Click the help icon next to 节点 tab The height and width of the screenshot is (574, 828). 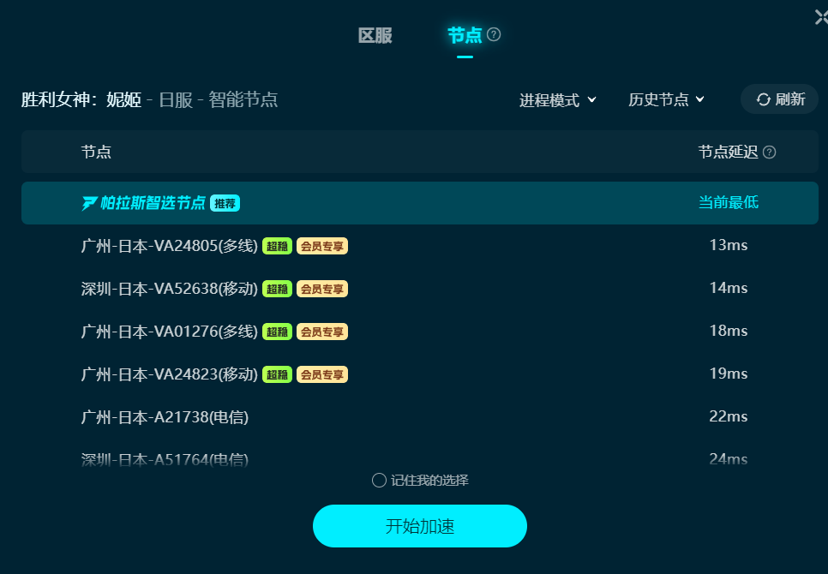tap(494, 35)
